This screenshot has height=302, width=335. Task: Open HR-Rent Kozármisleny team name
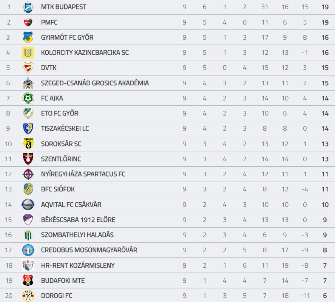(x=78, y=265)
